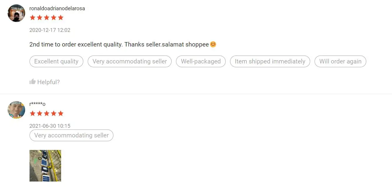The height and width of the screenshot is (190, 392).
Task: Click r*****o's Very accommodating seller tag
Action: pos(71,135)
